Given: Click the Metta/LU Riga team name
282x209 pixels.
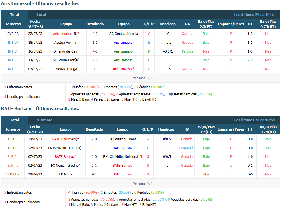Looking at the screenshot, I should [x=66, y=69].
